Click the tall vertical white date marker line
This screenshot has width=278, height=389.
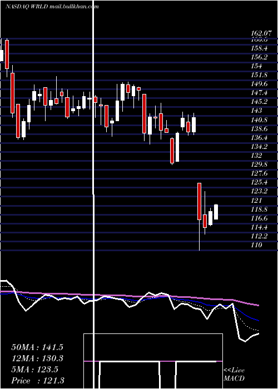tap(93, 194)
